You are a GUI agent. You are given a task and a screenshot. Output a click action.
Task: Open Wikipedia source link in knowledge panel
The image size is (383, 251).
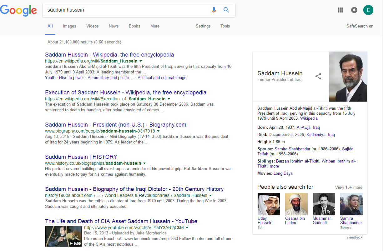309,118
